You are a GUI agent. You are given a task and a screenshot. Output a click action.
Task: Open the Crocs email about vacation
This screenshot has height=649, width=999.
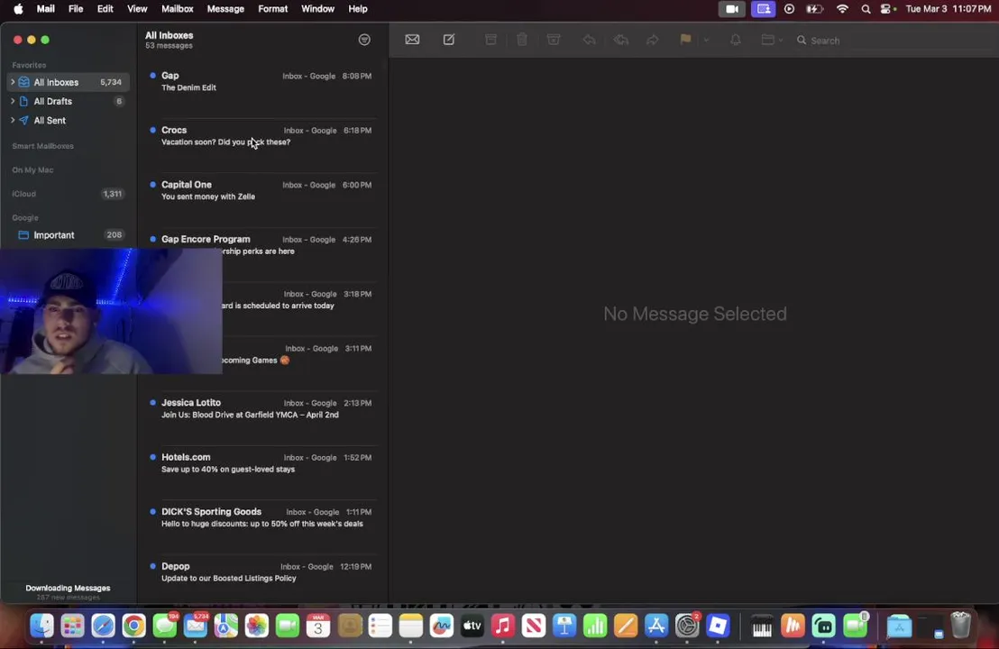tap(261, 145)
